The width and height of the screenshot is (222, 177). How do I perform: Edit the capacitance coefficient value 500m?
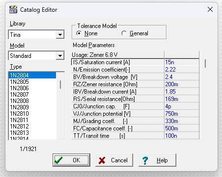(182, 128)
